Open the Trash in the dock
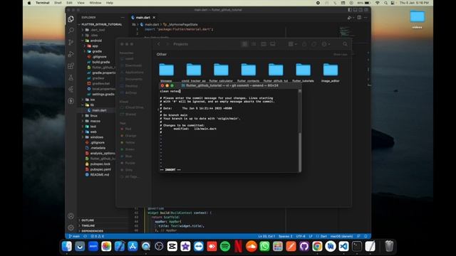The image size is (456, 256). pyautogui.click(x=389, y=247)
